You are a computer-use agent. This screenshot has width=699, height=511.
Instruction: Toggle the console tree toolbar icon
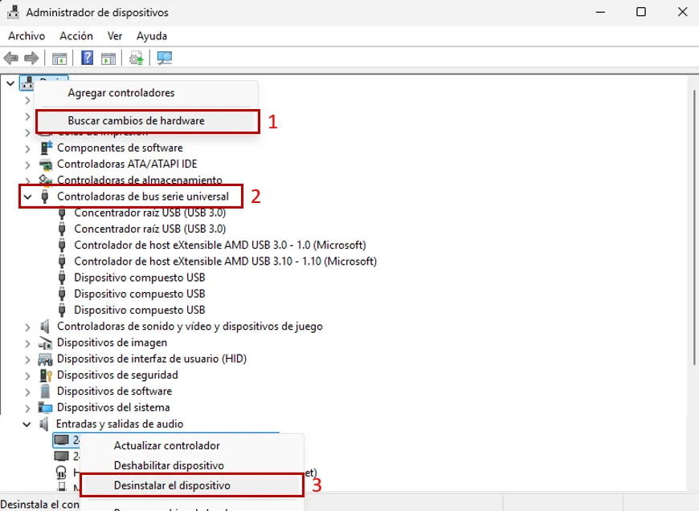click(59, 59)
